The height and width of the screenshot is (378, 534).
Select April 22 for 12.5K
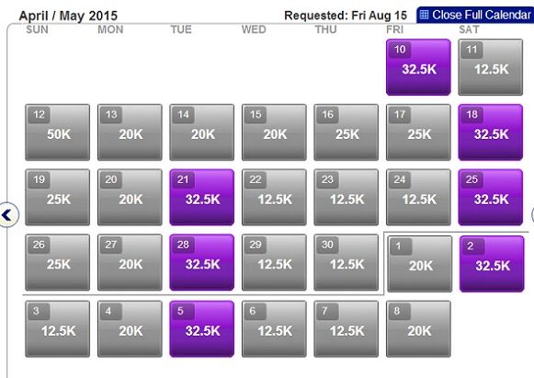click(274, 198)
